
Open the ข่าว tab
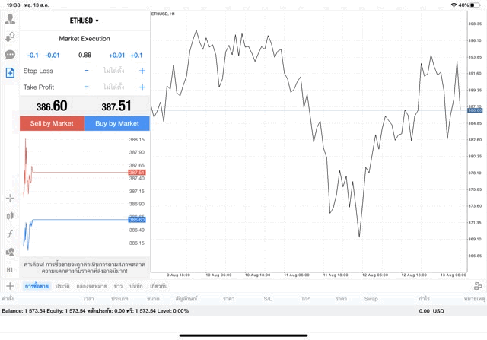118,286
